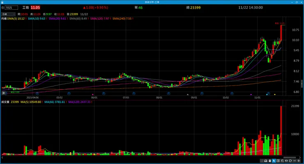Click the circular refresh icon

pyautogui.click(x=290, y=161)
